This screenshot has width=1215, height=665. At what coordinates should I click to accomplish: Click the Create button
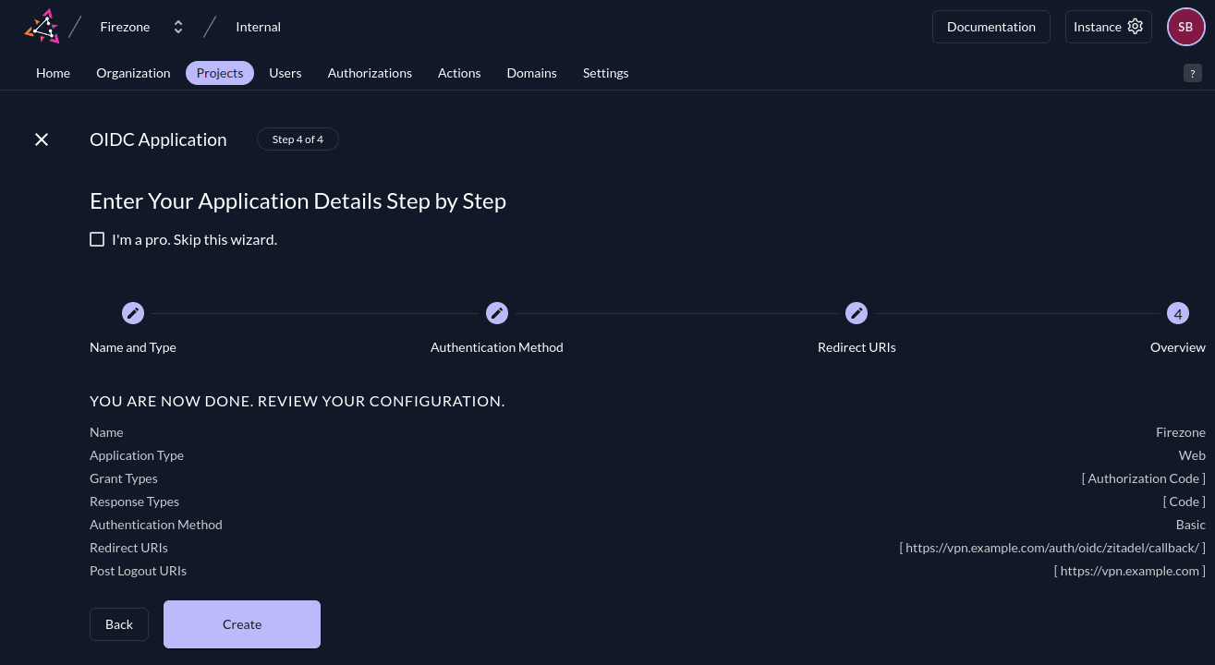point(241,623)
